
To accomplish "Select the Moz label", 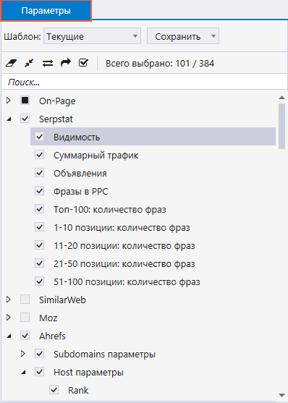I will click(48, 318).
